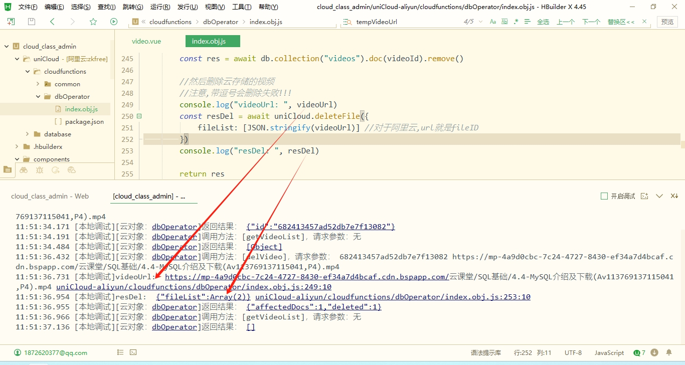Open the 跳转(G) menu
This screenshot has width=685, height=365.
[x=132, y=7]
